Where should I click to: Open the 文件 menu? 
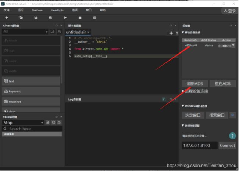pyautogui.click(x=7, y=10)
